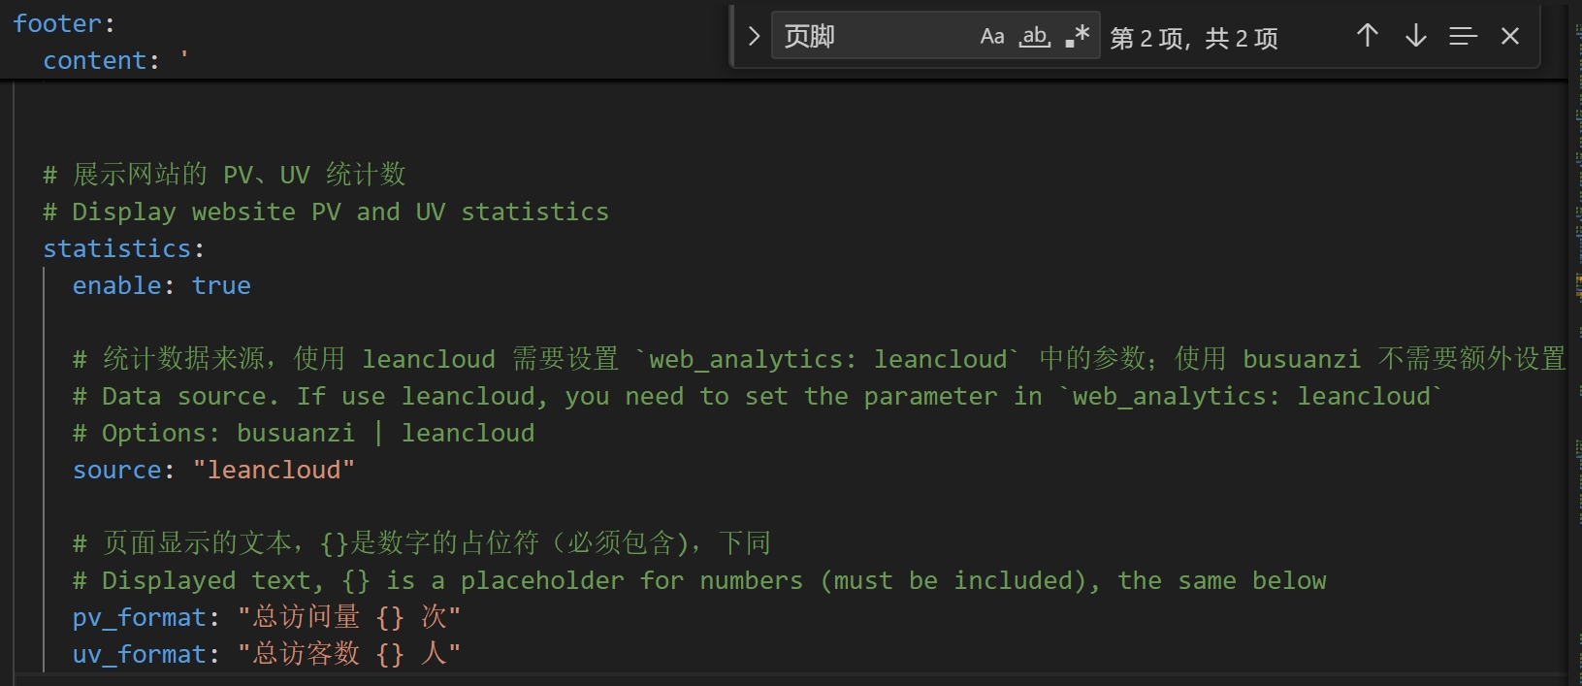Click the pv_format key

click(x=139, y=618)
